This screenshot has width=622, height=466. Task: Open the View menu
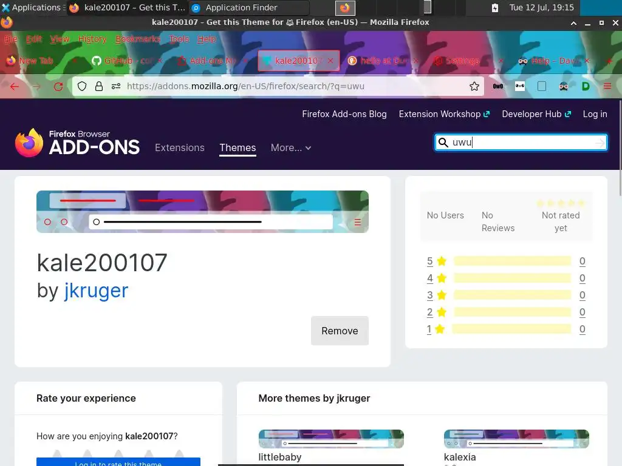pyautogui.click(x=60, y=39)
